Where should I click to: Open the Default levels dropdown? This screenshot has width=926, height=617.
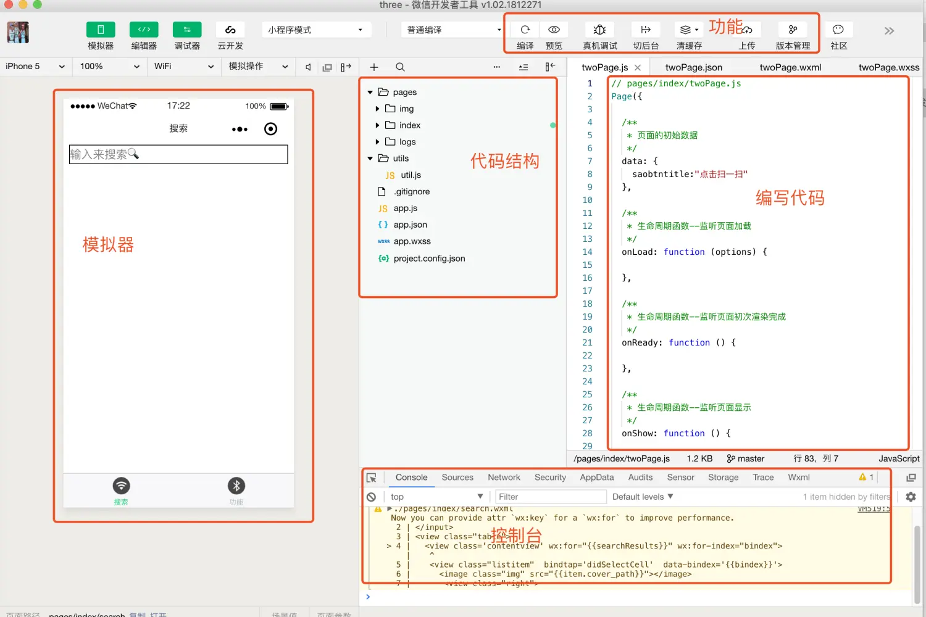click(643, 497)
